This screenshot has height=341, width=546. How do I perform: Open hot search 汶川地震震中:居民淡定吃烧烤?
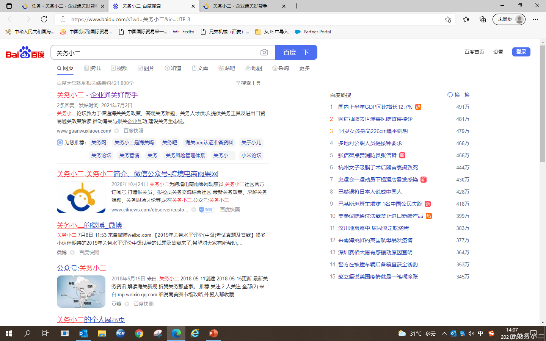click(x=373, y=228)
